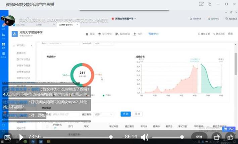Click the 反馈 link
Screen dimensions: 238x144
pyautogui.click(x=230, y=34)
